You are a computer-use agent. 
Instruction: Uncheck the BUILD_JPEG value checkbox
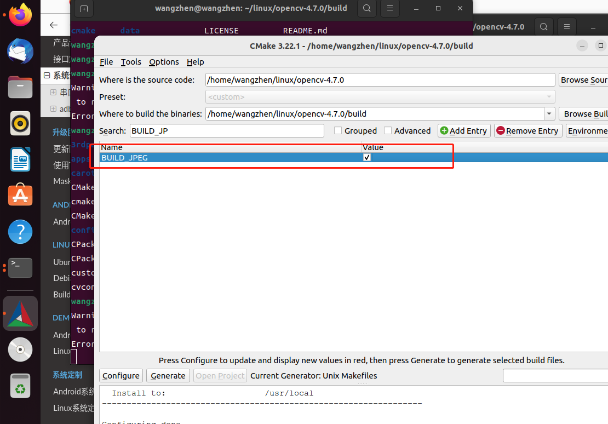[x=366, y=157]
